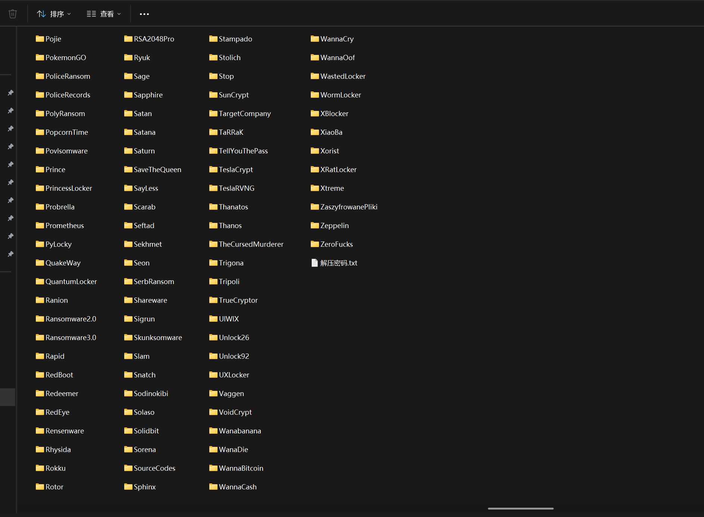Click the SourceCodes folder icon
The height and width of the screenshot is (517, 704).
click(x=128, y=468)
